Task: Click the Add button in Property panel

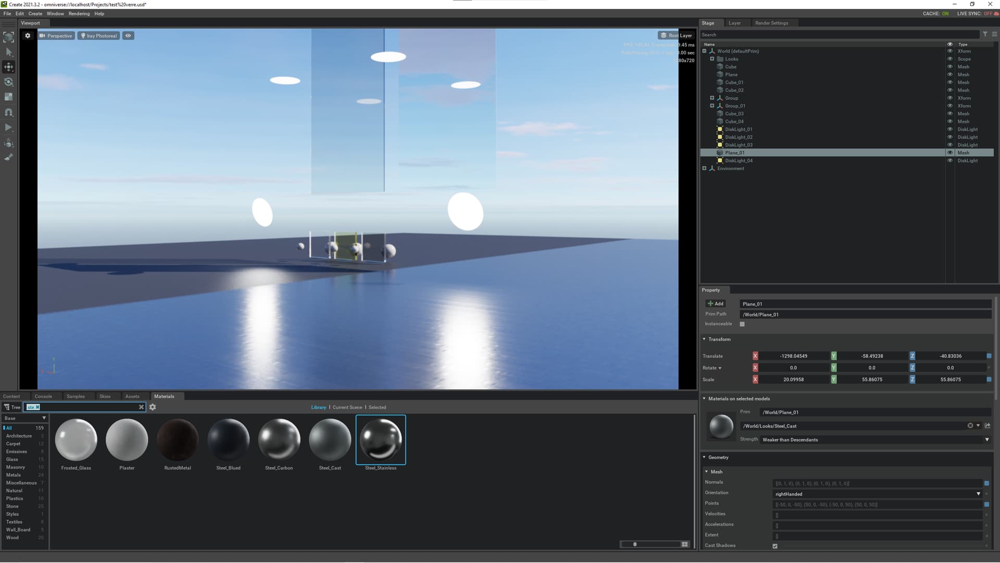Action: pyautogui.click(x=716, y=303)
